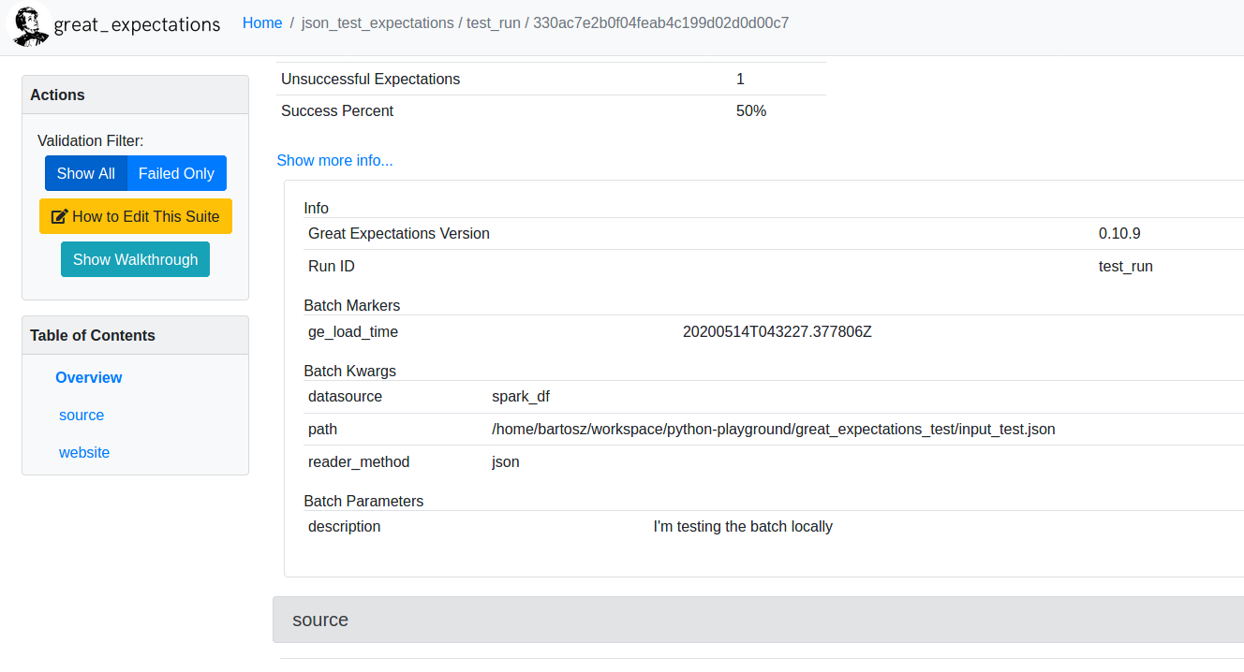Image resolution: width=1244 pixels, height=672 pixels.
Task: Click the Unsuccessful Expectations row label
Action: (x=371, y=79)
